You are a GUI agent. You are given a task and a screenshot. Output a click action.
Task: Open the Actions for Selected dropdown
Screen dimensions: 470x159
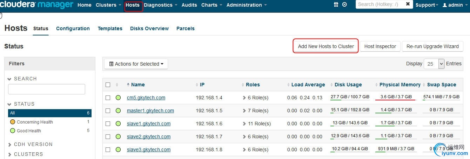136,64
